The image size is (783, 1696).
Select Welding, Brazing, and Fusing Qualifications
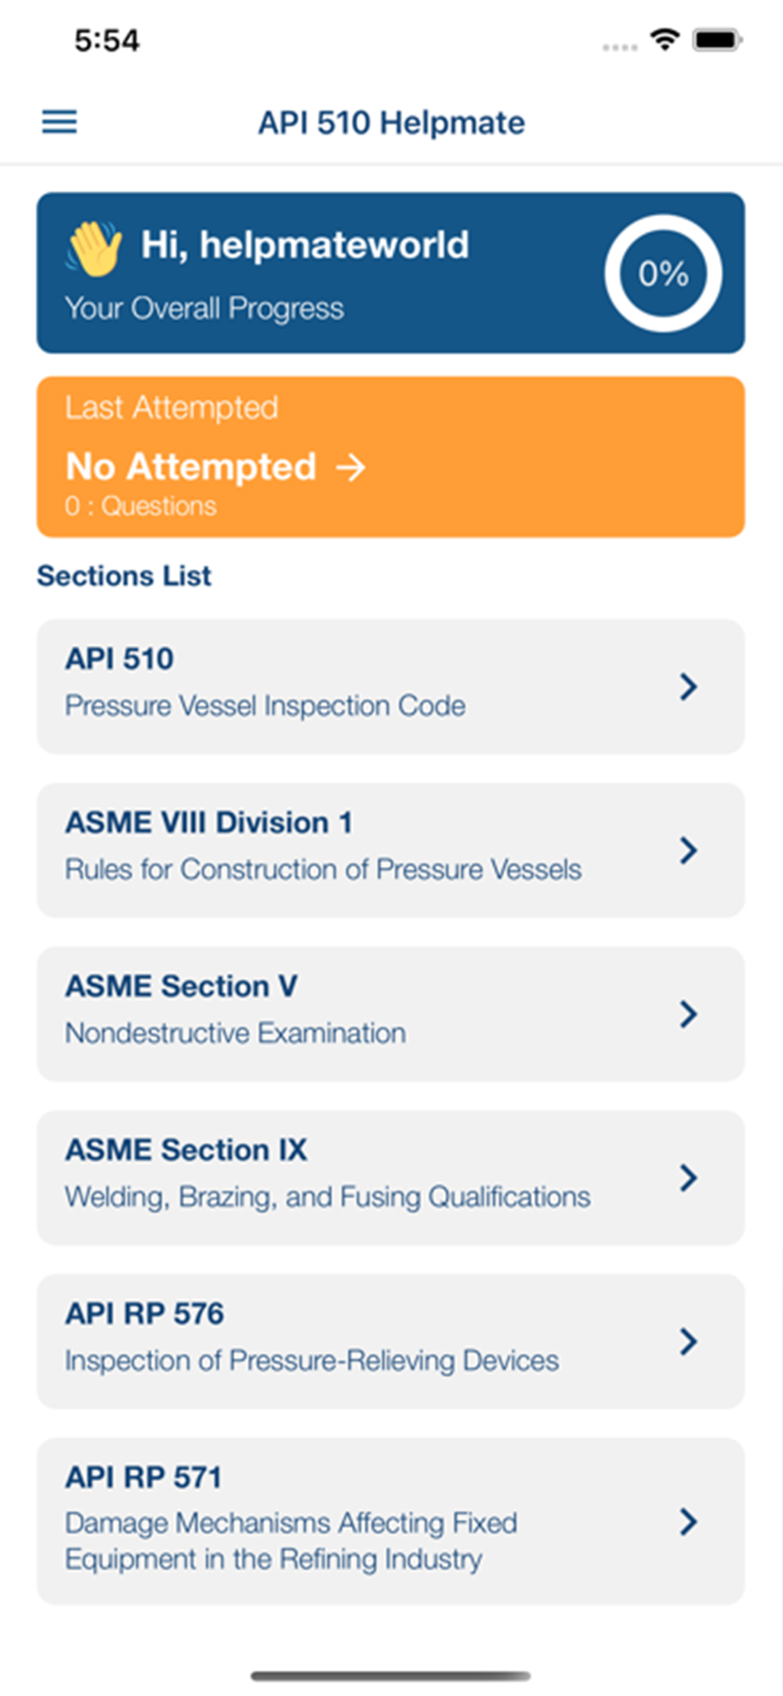327,1197
